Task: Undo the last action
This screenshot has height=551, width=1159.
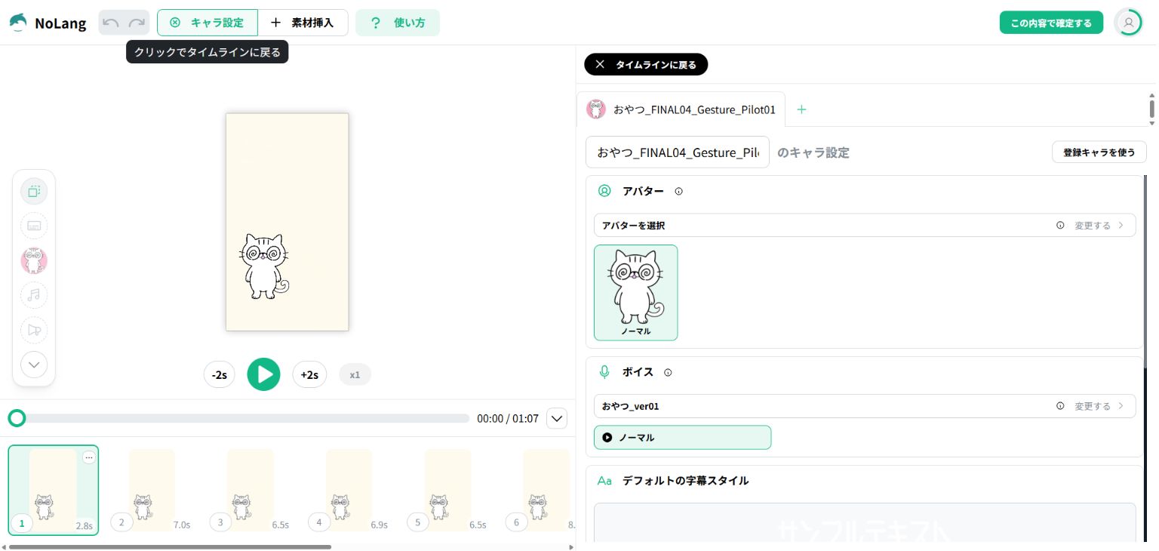Action: click(x=111, y=23)
